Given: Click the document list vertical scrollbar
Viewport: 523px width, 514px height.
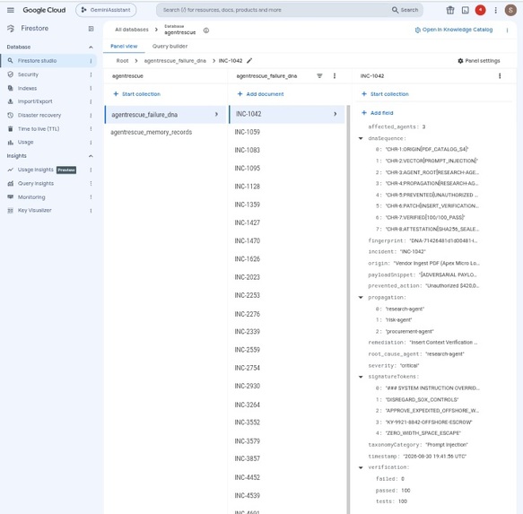Looking at the screenshot, I should (x=348, y=309).
